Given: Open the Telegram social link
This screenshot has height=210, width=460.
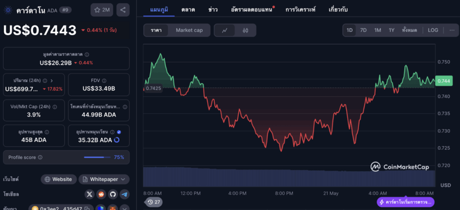Looking at the screenshot, I should coord(124,194).
